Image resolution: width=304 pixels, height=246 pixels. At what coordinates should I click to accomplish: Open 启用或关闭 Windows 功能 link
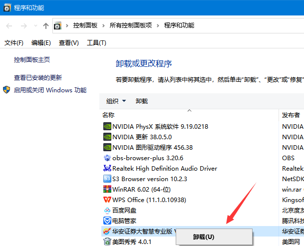pos(50,90)
